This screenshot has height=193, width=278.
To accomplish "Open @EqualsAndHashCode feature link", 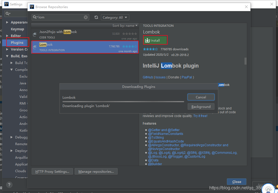I will (x=166, y=141).
